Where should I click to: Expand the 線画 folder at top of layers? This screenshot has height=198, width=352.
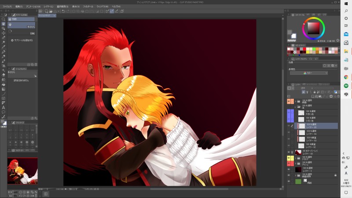pos(296,102)
